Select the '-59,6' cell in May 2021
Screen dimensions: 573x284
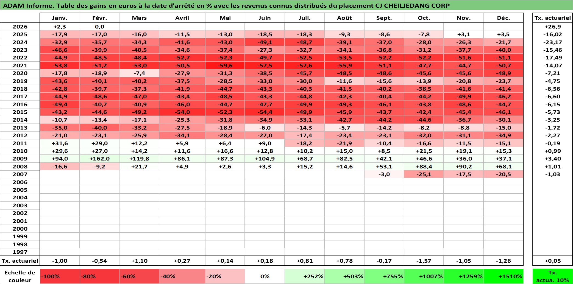tap(225, 65)
